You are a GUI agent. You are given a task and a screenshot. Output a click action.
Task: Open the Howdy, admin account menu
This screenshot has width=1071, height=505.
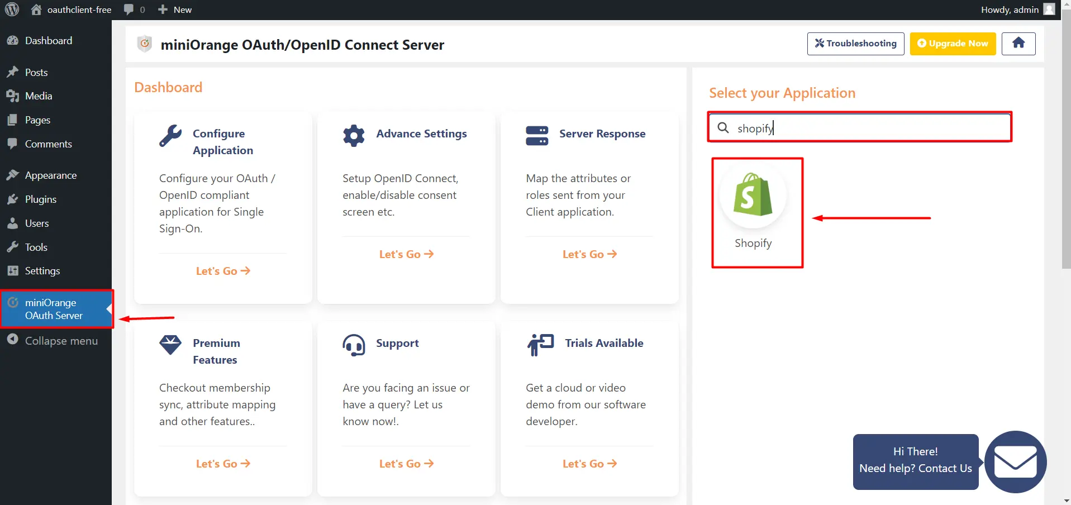pos(1018,9)
